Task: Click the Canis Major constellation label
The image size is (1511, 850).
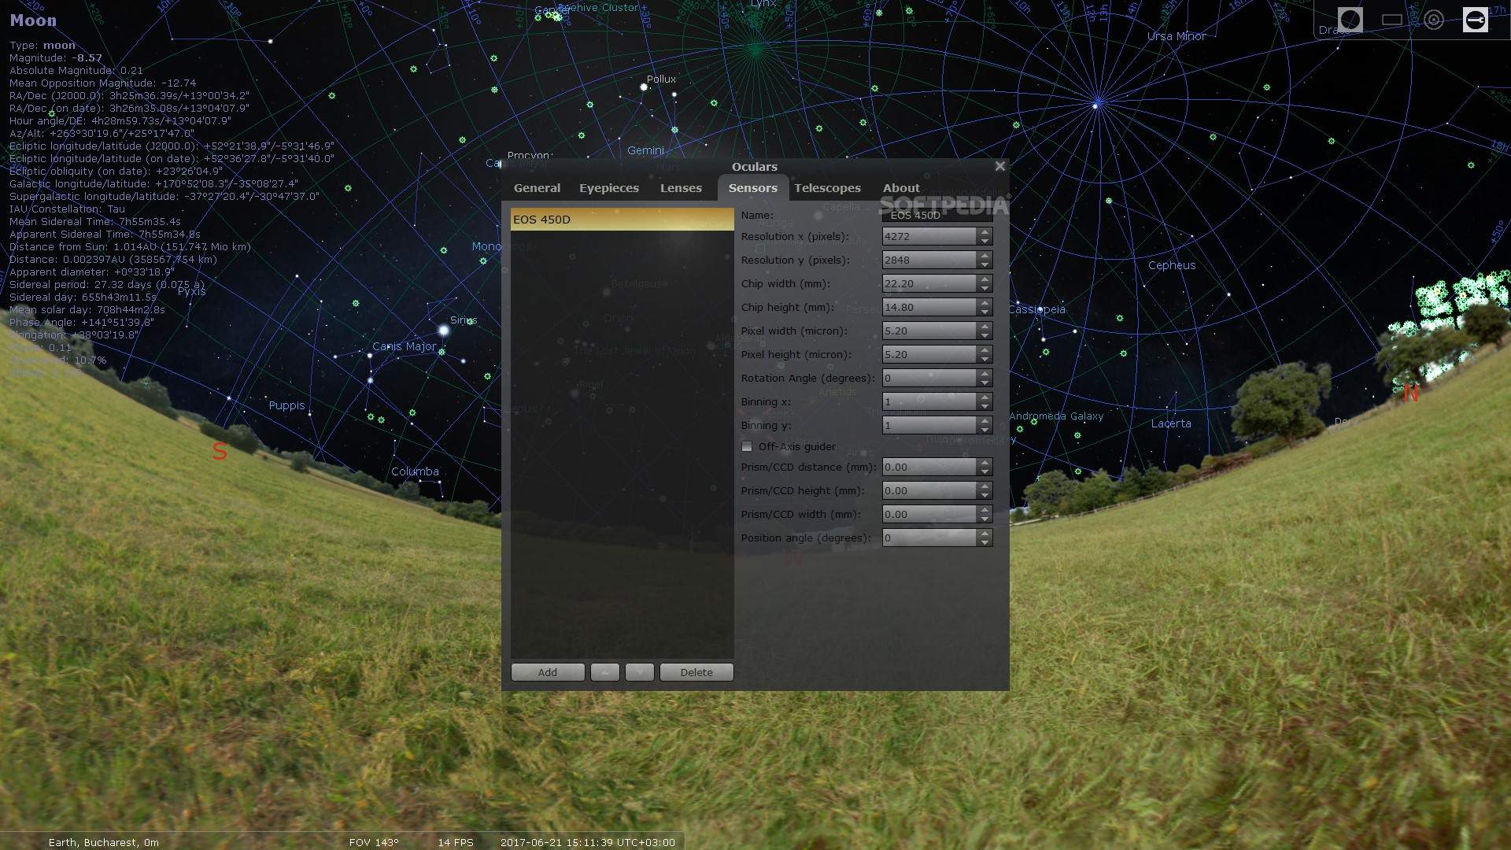Action: [404, 346]
